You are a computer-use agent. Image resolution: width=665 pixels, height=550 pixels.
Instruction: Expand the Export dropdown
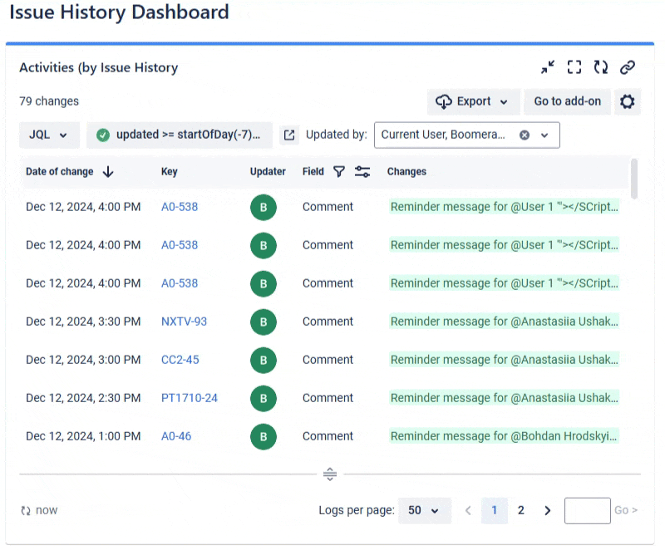(x=473, y=101)
